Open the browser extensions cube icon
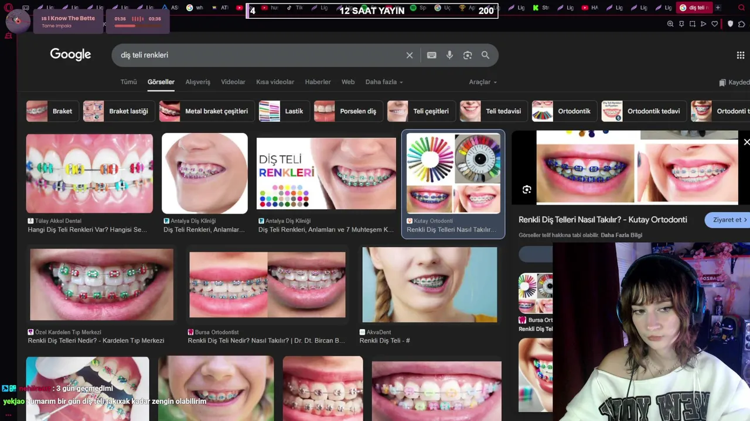This screenshot has width=750, height=421. (741, 24)
